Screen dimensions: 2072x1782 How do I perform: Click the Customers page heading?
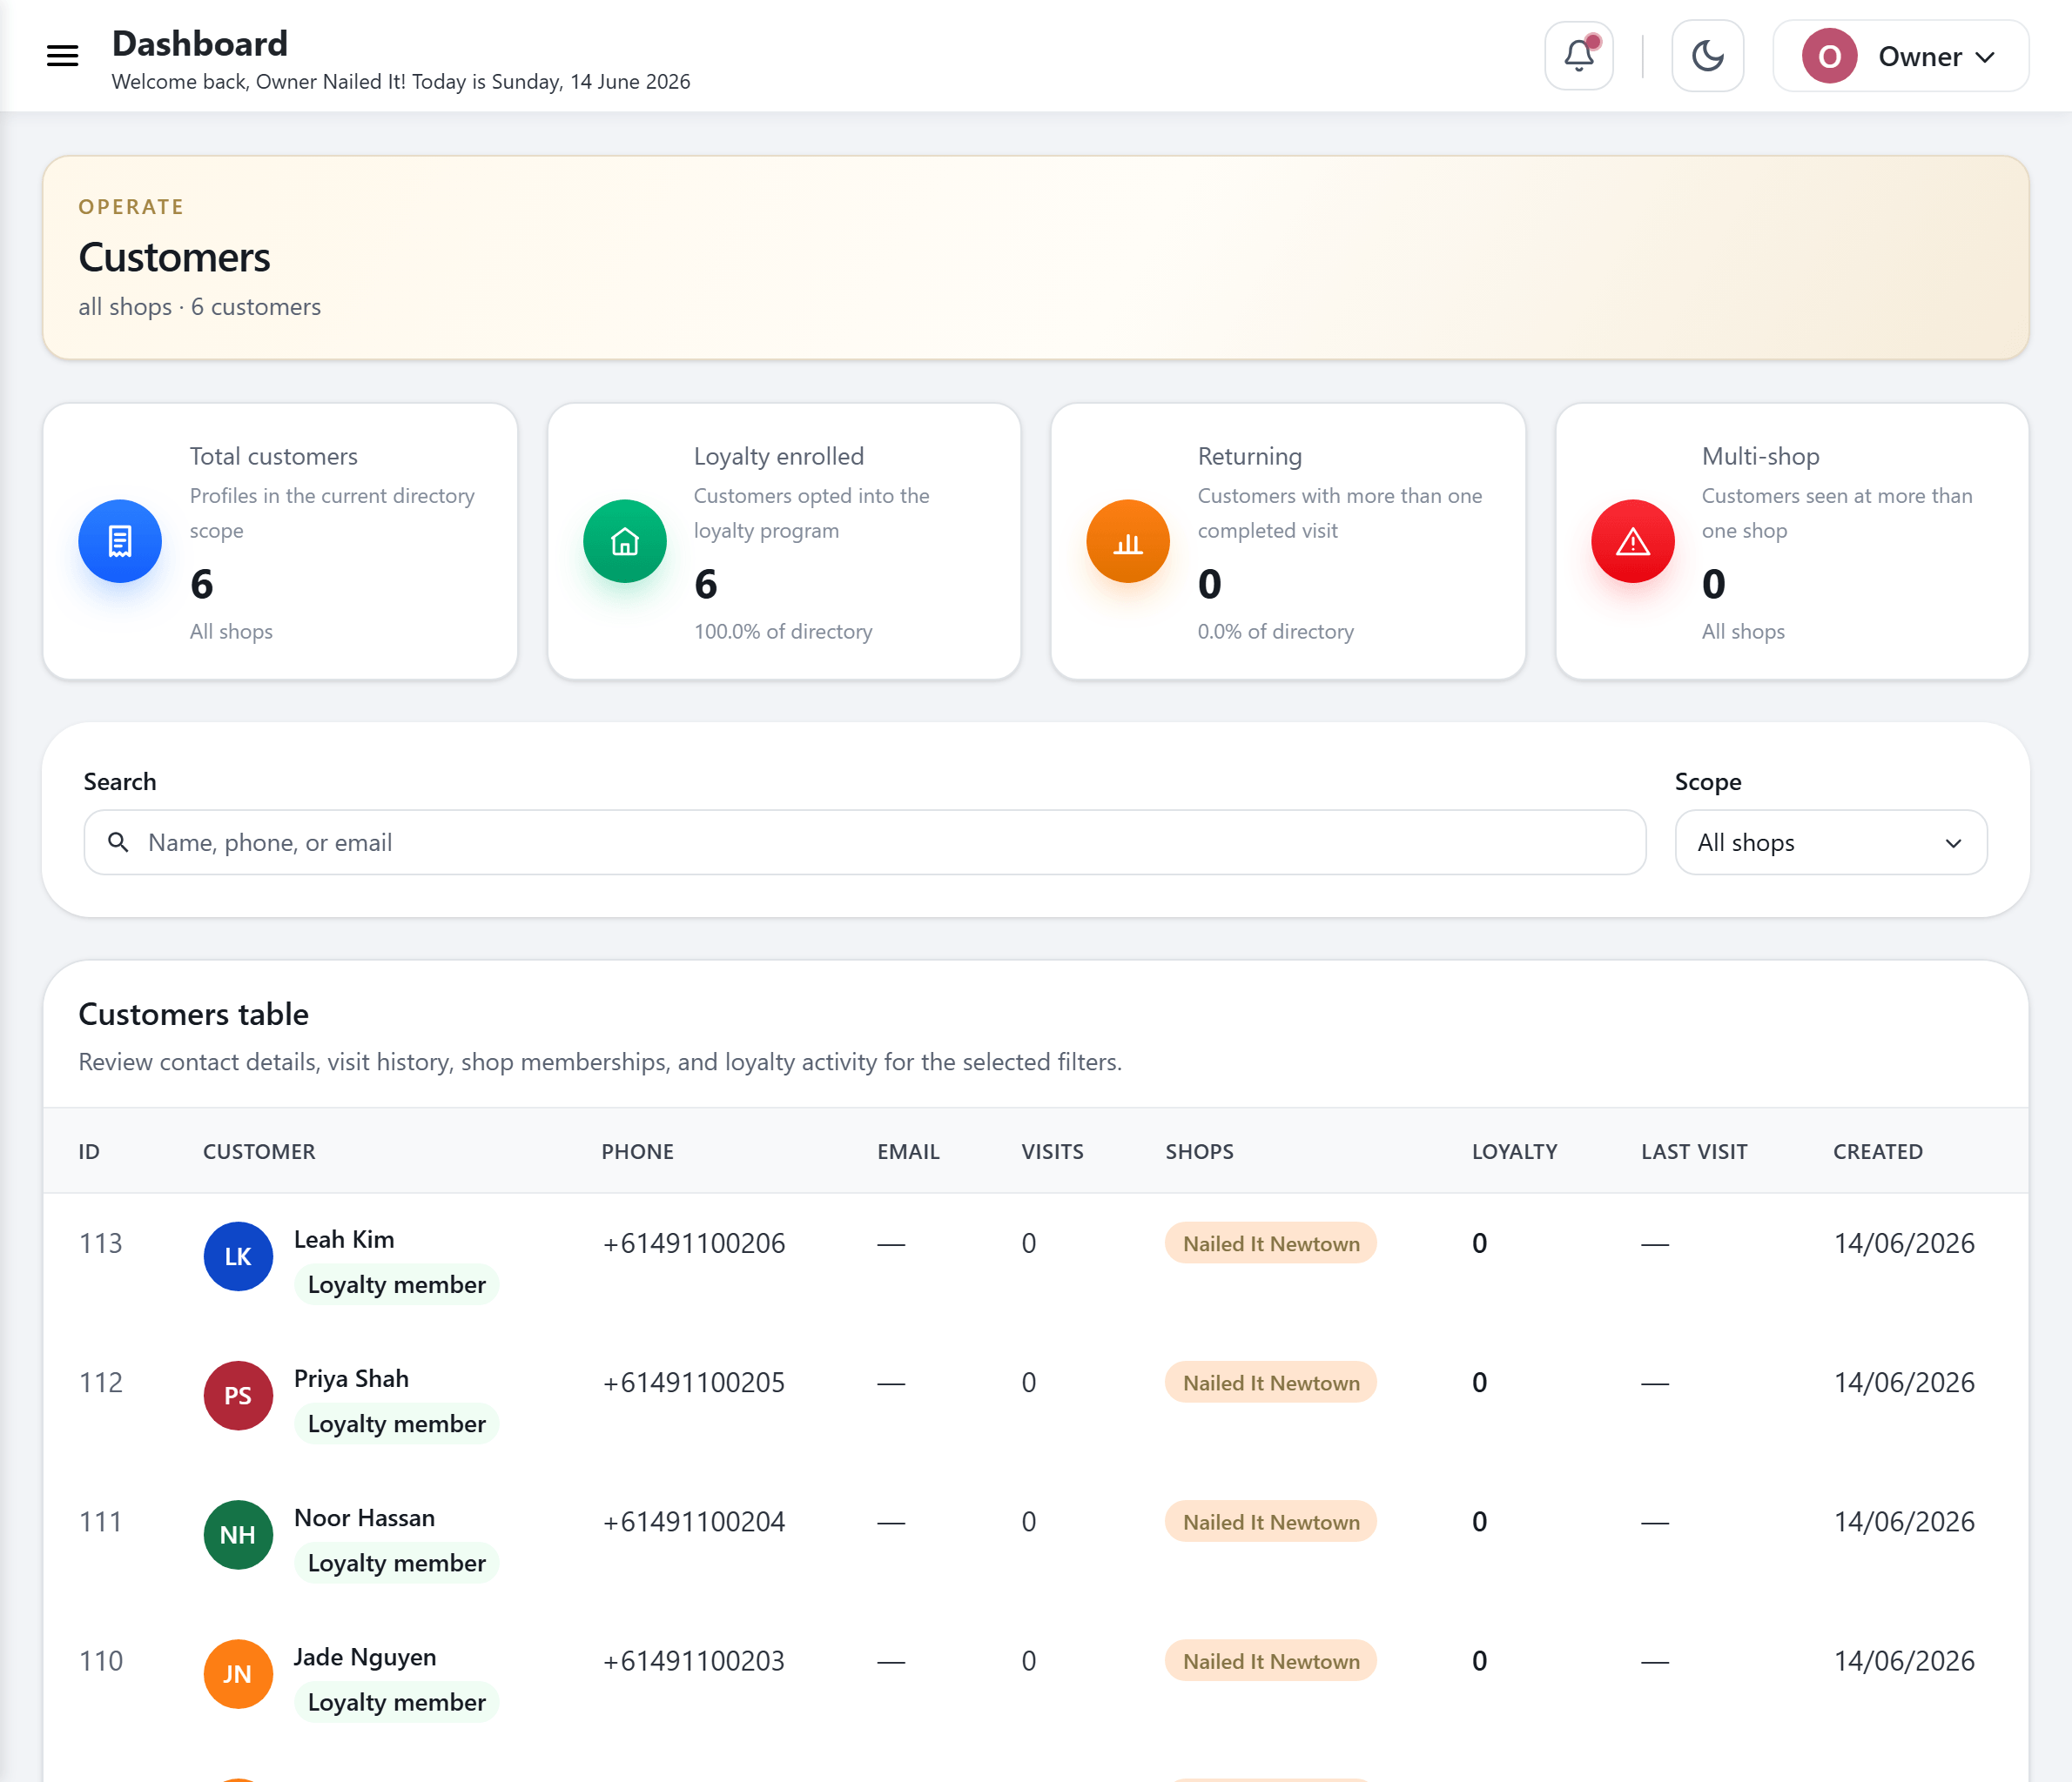tap(174, 257)
